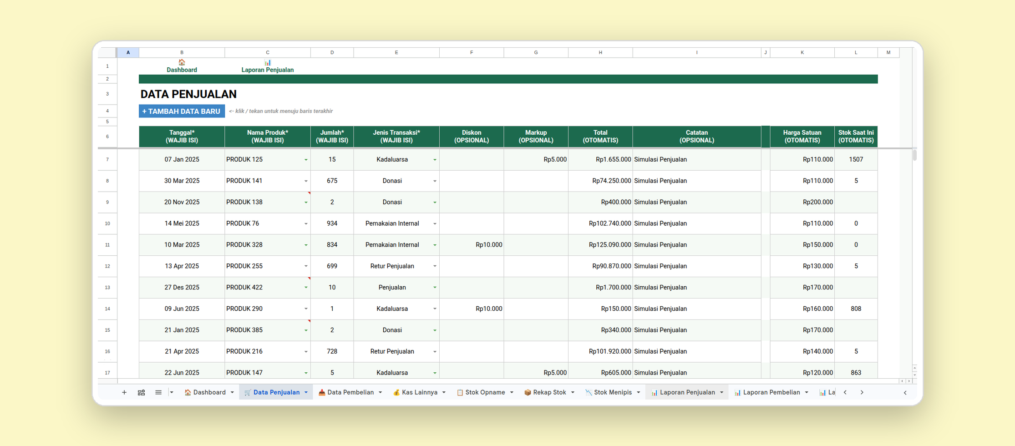
Task: Open Pemakaian Internal dropdown for PRODUK 76
Action: [x=435, y=223]
